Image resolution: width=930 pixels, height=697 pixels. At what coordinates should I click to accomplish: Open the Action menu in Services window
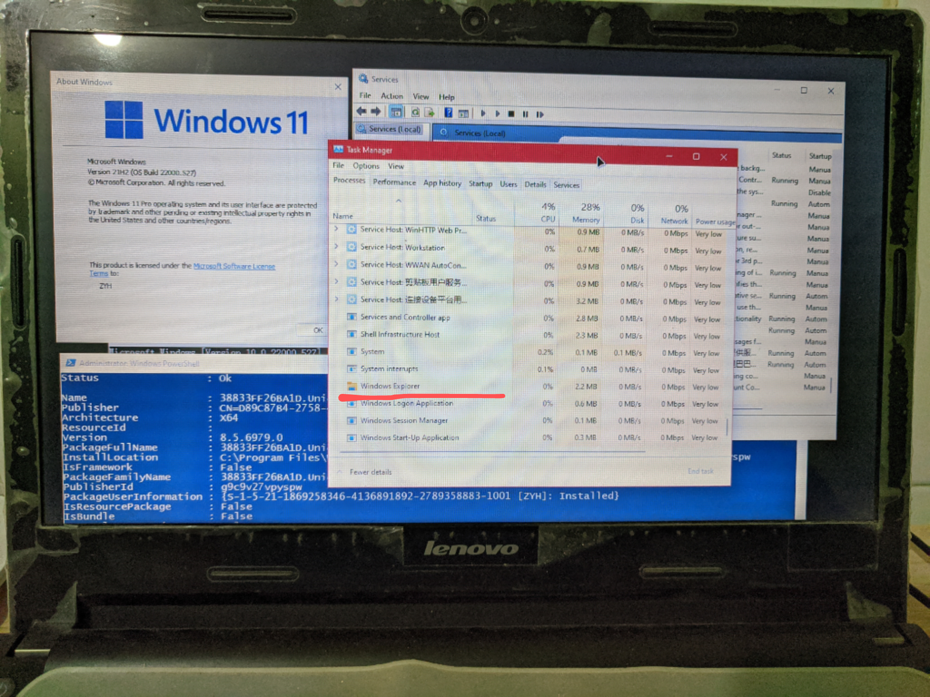pyautogui.click(x=392, y=96)
